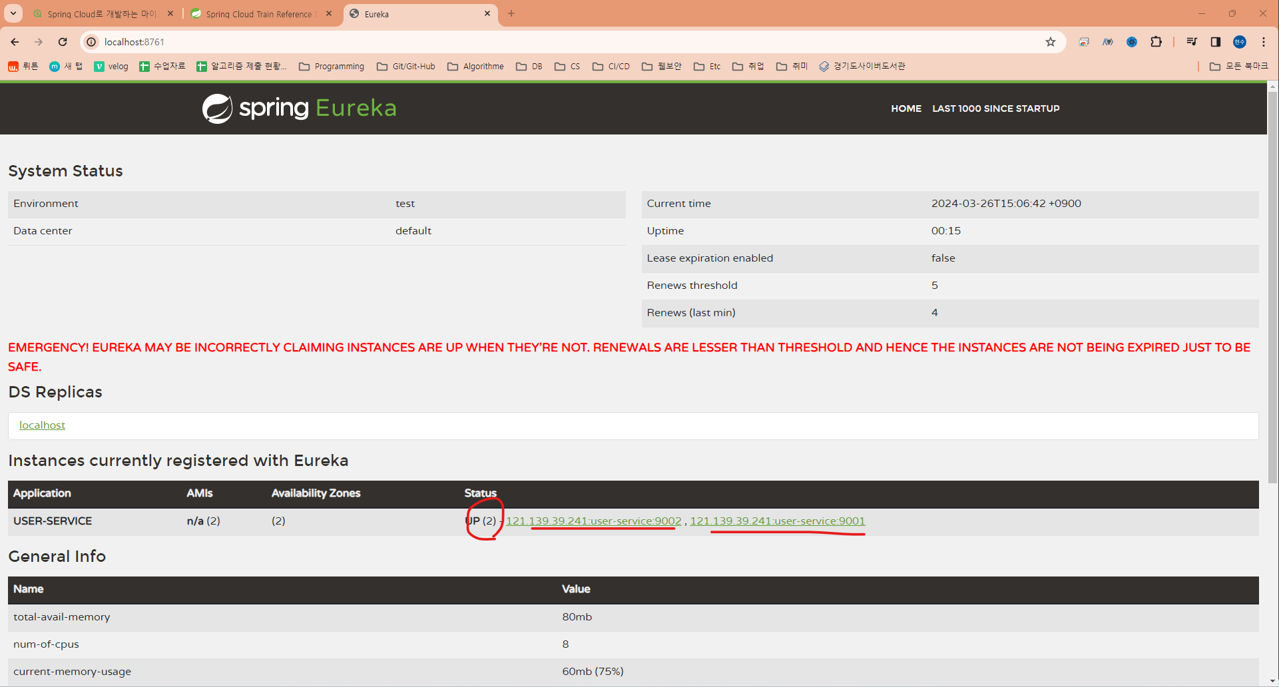The image size is (1279, 687).
Task: Expand the 취업 bookmark folder
Action: [748, 67]
